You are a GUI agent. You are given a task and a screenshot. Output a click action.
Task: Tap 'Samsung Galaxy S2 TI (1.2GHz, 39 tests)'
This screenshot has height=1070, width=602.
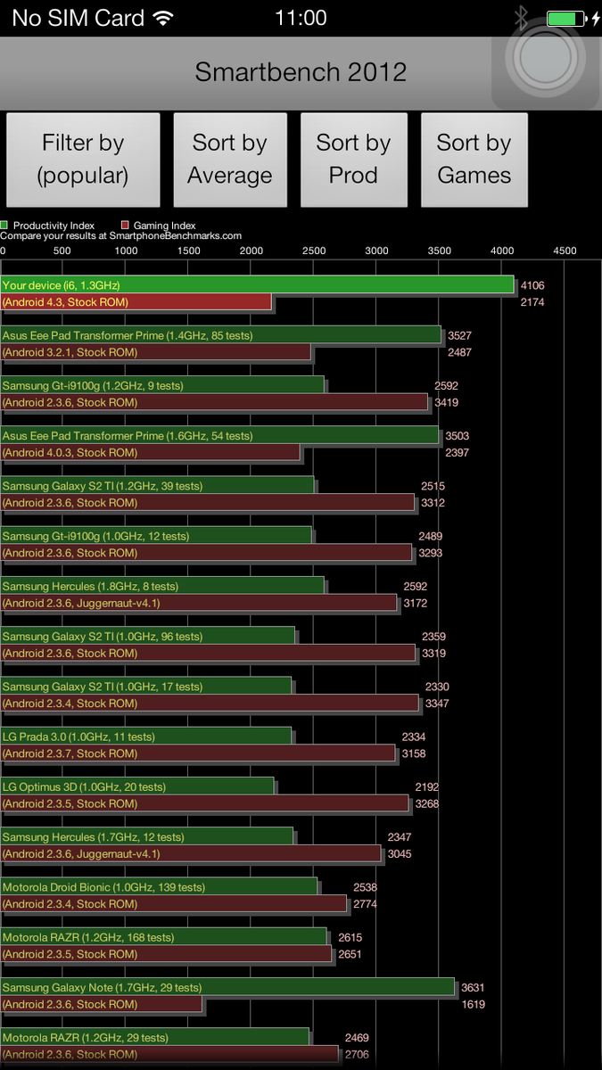[x=157, y=486]
